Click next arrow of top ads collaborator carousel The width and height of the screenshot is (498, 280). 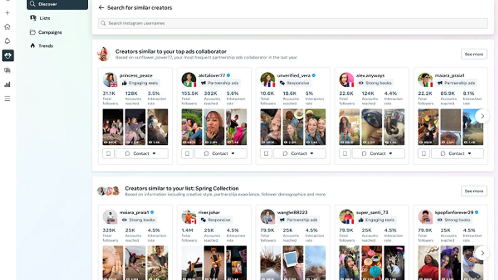click(482, 116)
